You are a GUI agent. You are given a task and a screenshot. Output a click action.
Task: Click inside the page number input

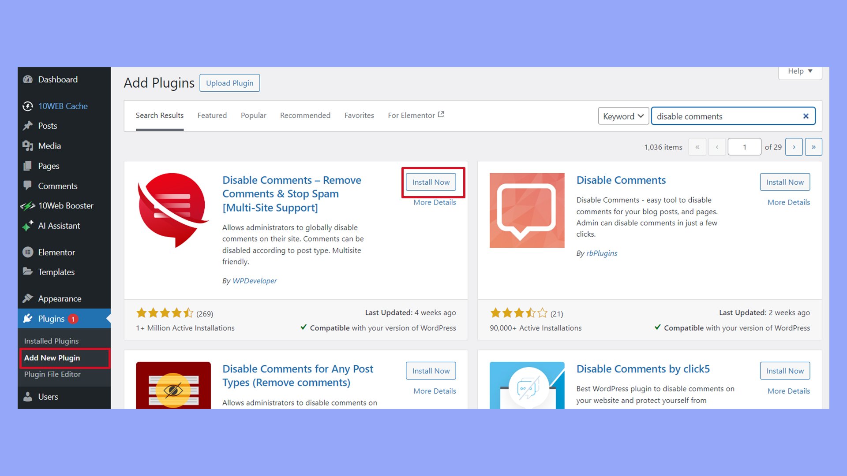pyautogui.click(x=744, y=147)
